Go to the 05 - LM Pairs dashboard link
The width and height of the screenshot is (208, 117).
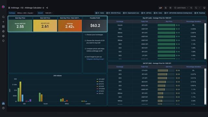(146, 13)
